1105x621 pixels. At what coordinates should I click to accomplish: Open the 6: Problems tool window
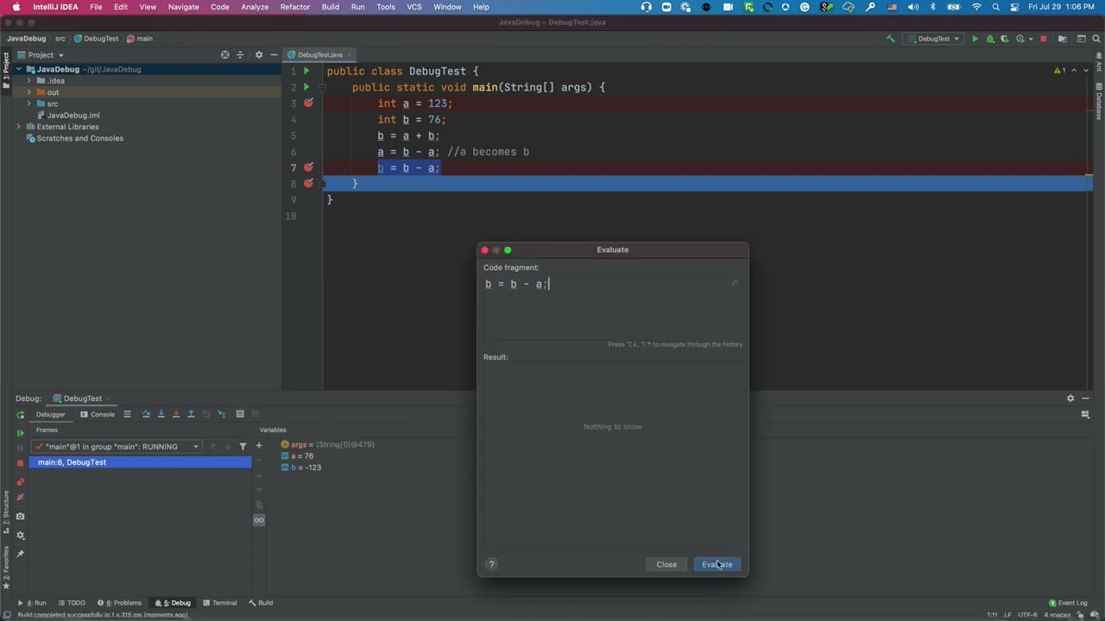pos(119,603)
